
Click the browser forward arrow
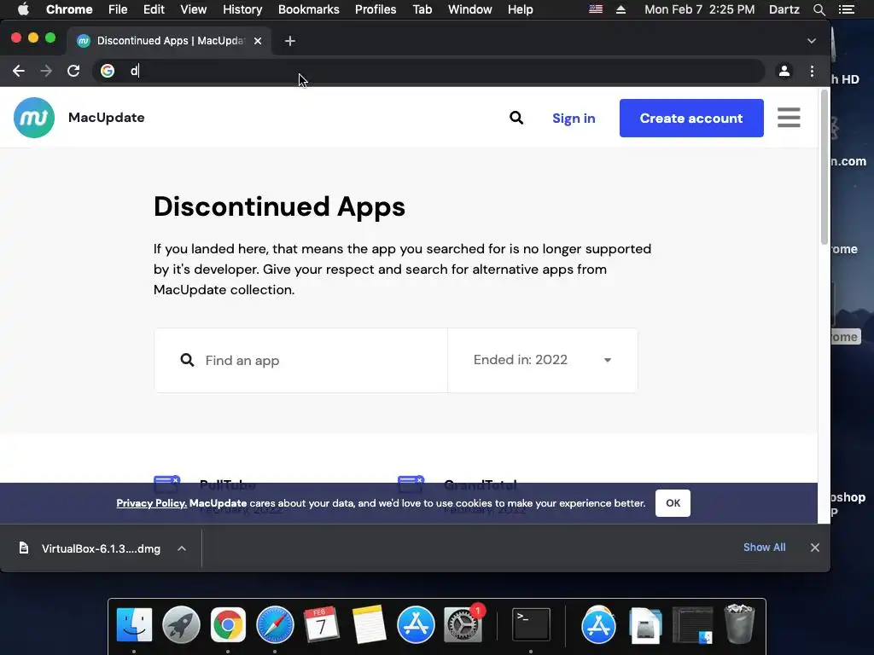46,71
